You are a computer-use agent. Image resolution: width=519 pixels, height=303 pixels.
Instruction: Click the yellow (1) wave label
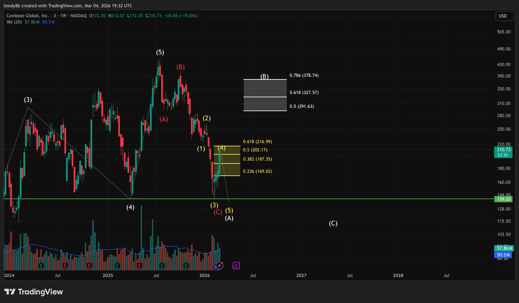[x=201, y=149]
